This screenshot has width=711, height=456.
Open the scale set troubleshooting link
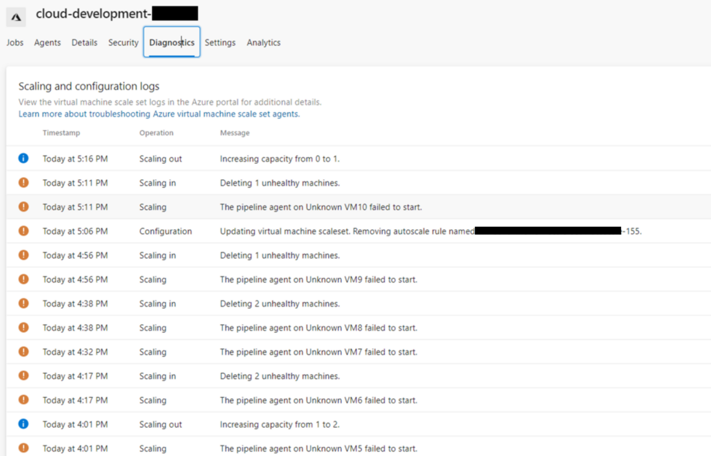[159, 114]
